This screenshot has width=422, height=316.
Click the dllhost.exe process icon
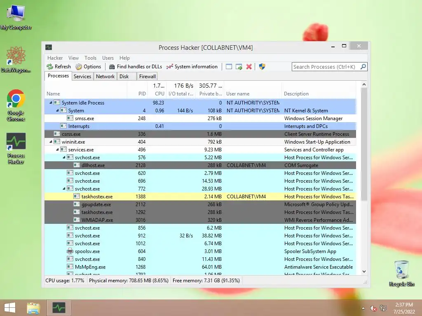(x=77, y=165)
